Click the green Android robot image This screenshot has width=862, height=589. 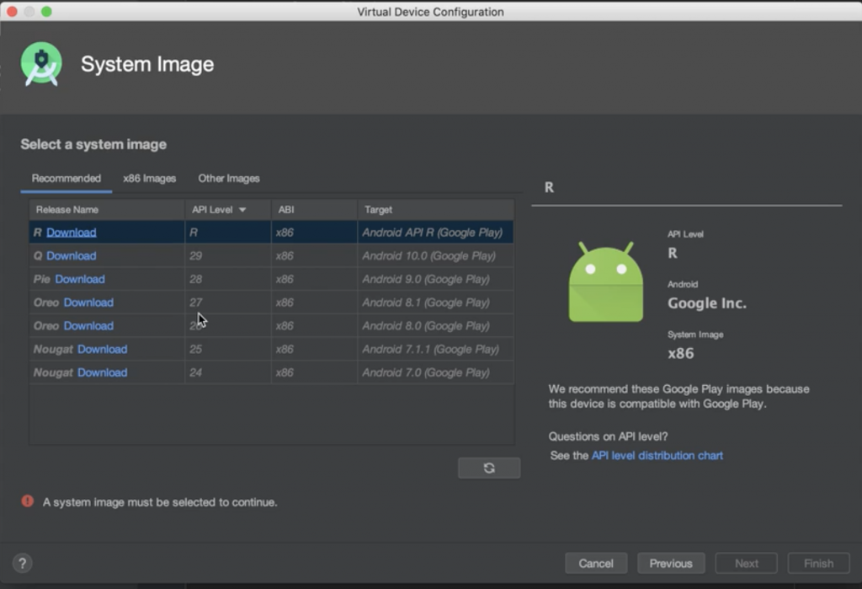(x=606, y=281)
